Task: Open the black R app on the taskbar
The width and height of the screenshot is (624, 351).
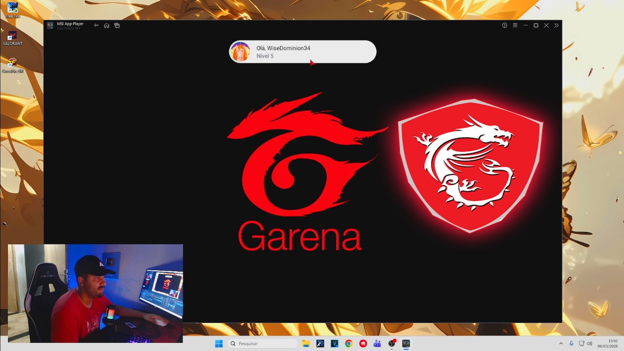Action: coord(320,344)
